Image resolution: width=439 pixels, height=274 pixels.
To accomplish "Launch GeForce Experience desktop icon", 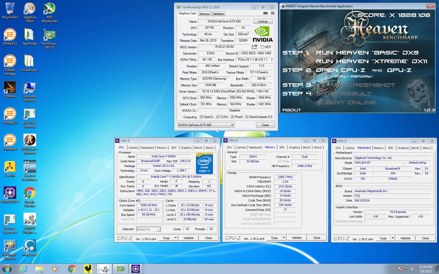I will [x=10, y=223].
